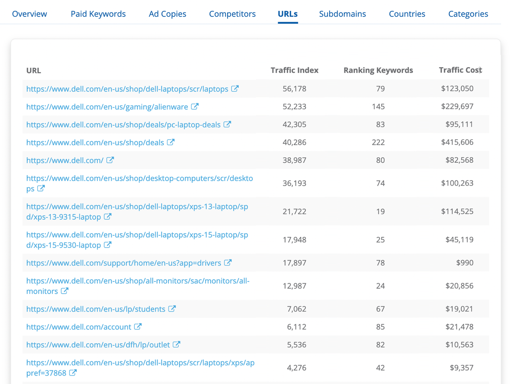This screenshot has width=512, height=384.
Task: Select traffic index value 21,722
Action: [x=294, y=211]
